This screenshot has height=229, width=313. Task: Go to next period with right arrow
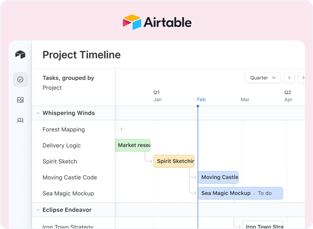point(302,78)
